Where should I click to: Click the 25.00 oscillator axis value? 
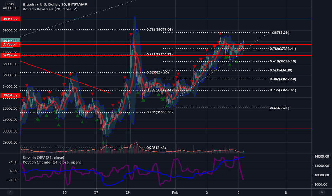click(13, 162)
